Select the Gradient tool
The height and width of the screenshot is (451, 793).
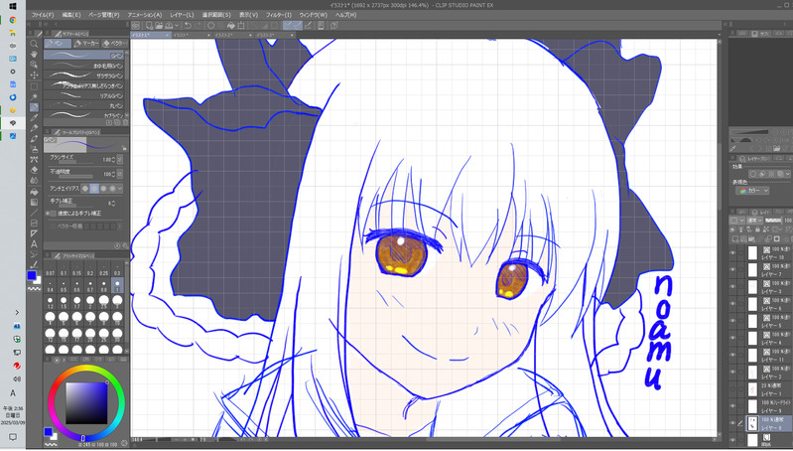pos(34,202)
